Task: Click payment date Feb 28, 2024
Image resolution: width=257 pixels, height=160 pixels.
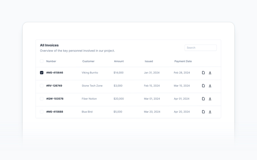Action: 182,73
